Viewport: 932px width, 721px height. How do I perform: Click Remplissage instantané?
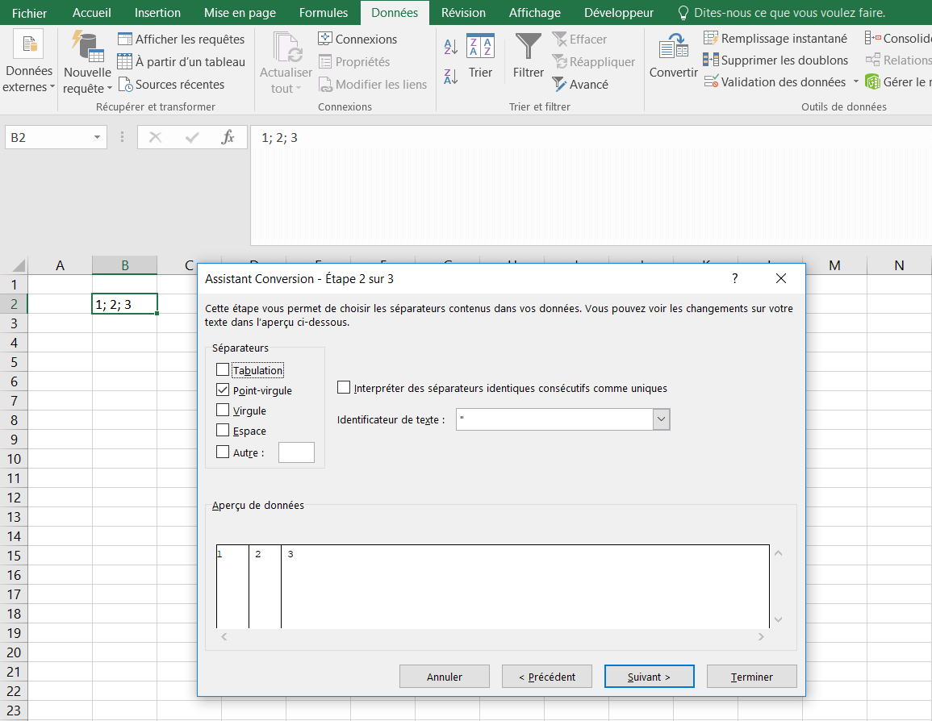775,39
